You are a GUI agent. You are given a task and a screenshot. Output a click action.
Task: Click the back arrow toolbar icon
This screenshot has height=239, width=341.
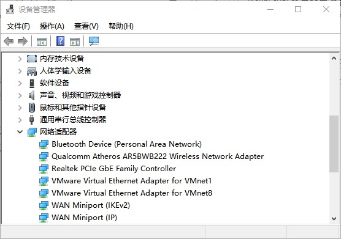click(9, 41)
